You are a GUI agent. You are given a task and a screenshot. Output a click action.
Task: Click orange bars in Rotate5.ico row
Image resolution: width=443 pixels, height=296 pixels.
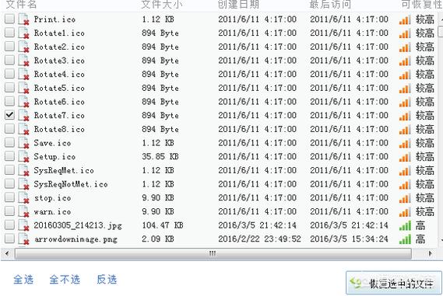405,89
